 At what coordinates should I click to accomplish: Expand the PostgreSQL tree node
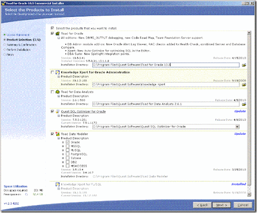coord(63,154)
